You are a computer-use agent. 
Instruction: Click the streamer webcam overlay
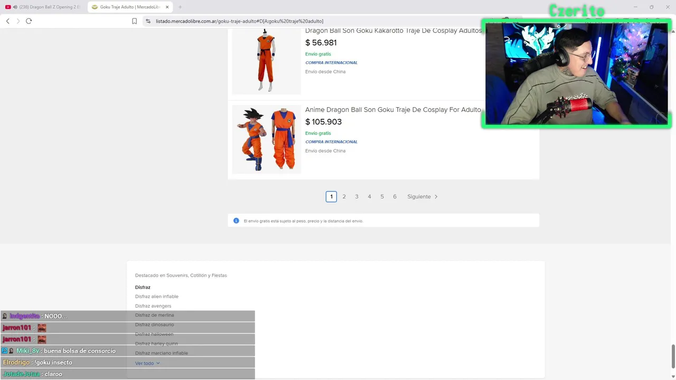576,73
